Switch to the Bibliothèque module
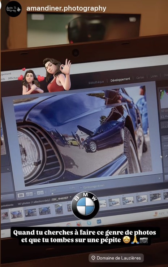The width and height of the screenshot is (168, 267). coord(96,82)
